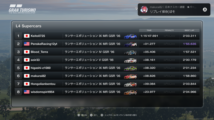Click the orange car in wisdomspirit954's row
This screenshot has width=214, height=120.
130,92
